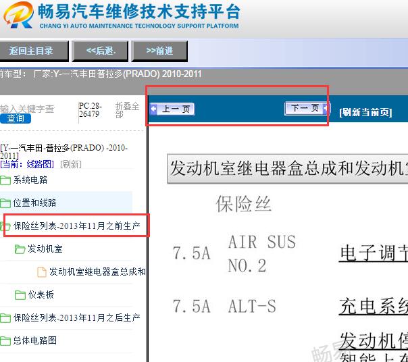Click 7.5A AIR SUS NO.2 text
The height and width of the screenshot is (362, 408).
(234, 253)
